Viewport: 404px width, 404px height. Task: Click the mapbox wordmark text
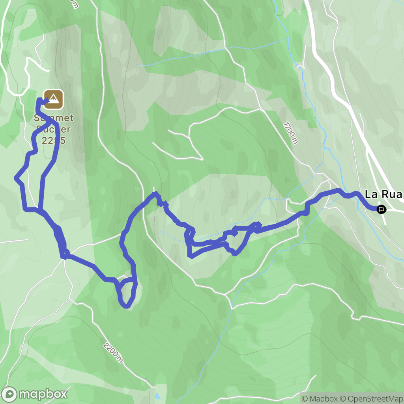coord(43,394)
